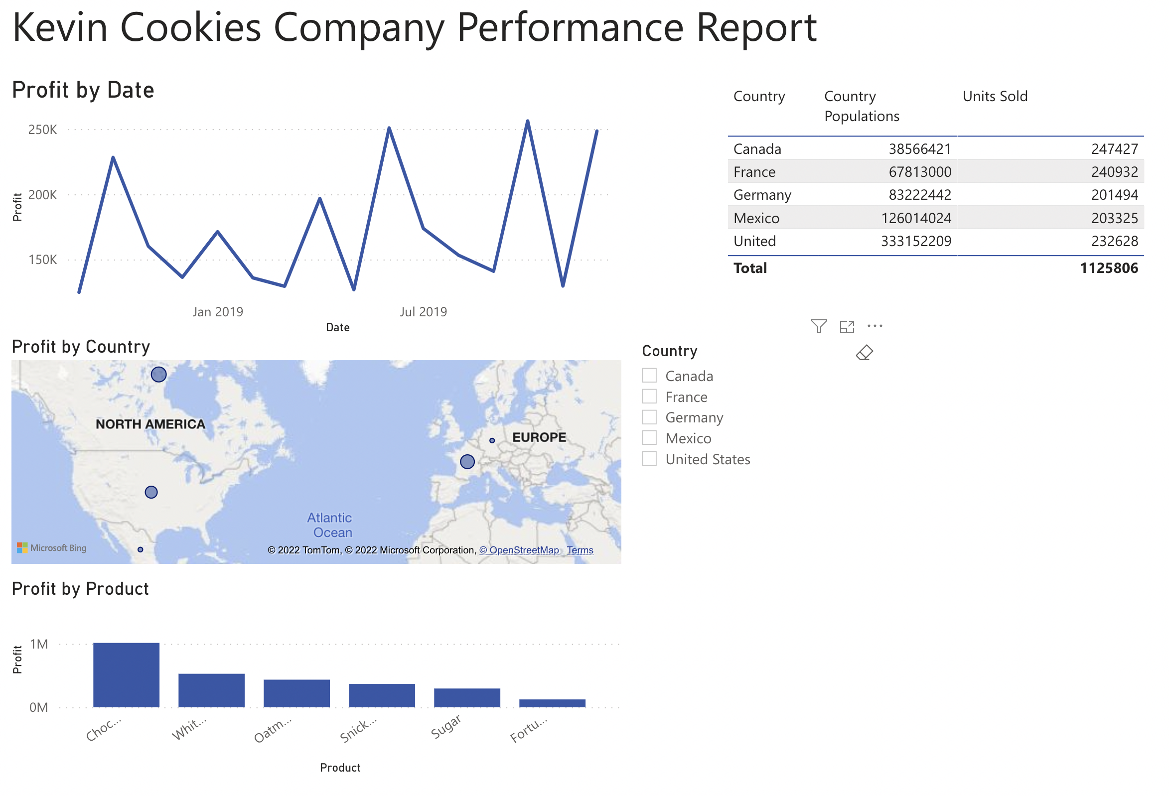1169x796 pixels.
Task: Sort table by Country Populations header
Action: click(x=861, y=106)
